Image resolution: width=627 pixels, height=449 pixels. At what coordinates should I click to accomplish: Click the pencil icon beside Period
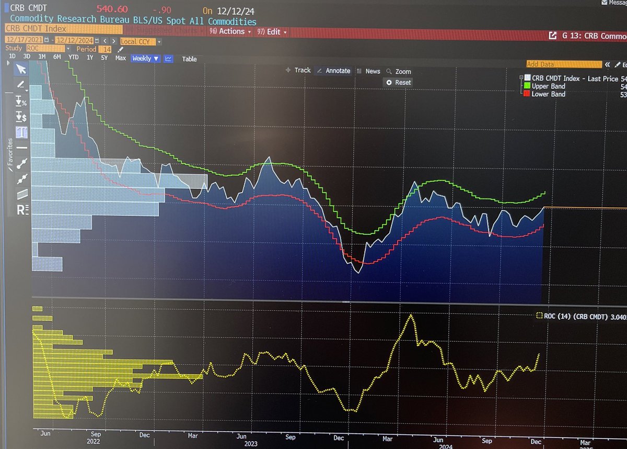tap(120, 49)
